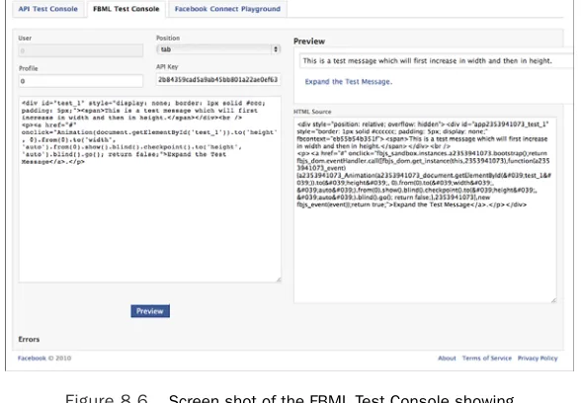The height and width of the screenshot is (403, 581).
Task: Click the Preview heading
Action: 309,41
